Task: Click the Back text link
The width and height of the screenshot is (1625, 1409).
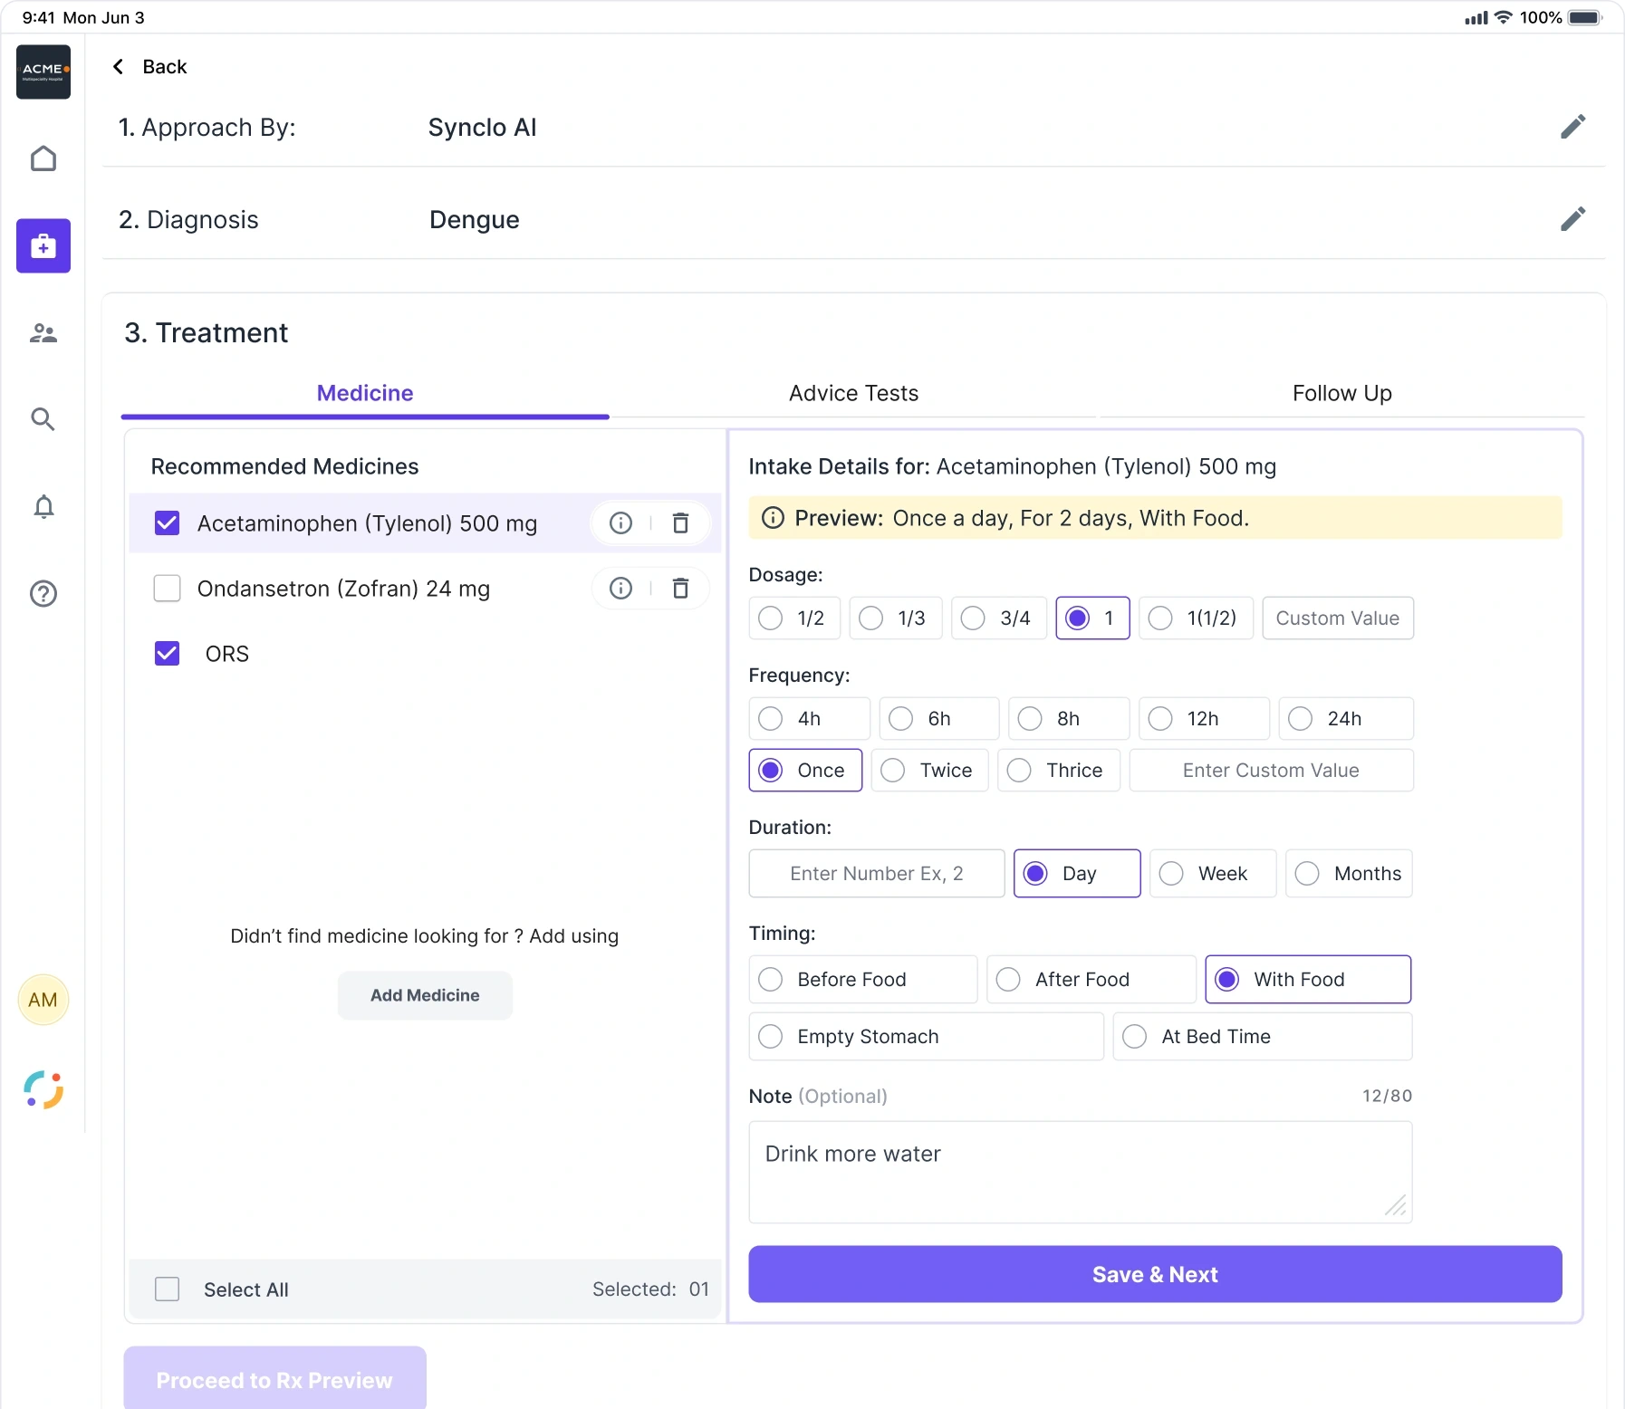Action: pyautogui.click(x=165, y=67)
